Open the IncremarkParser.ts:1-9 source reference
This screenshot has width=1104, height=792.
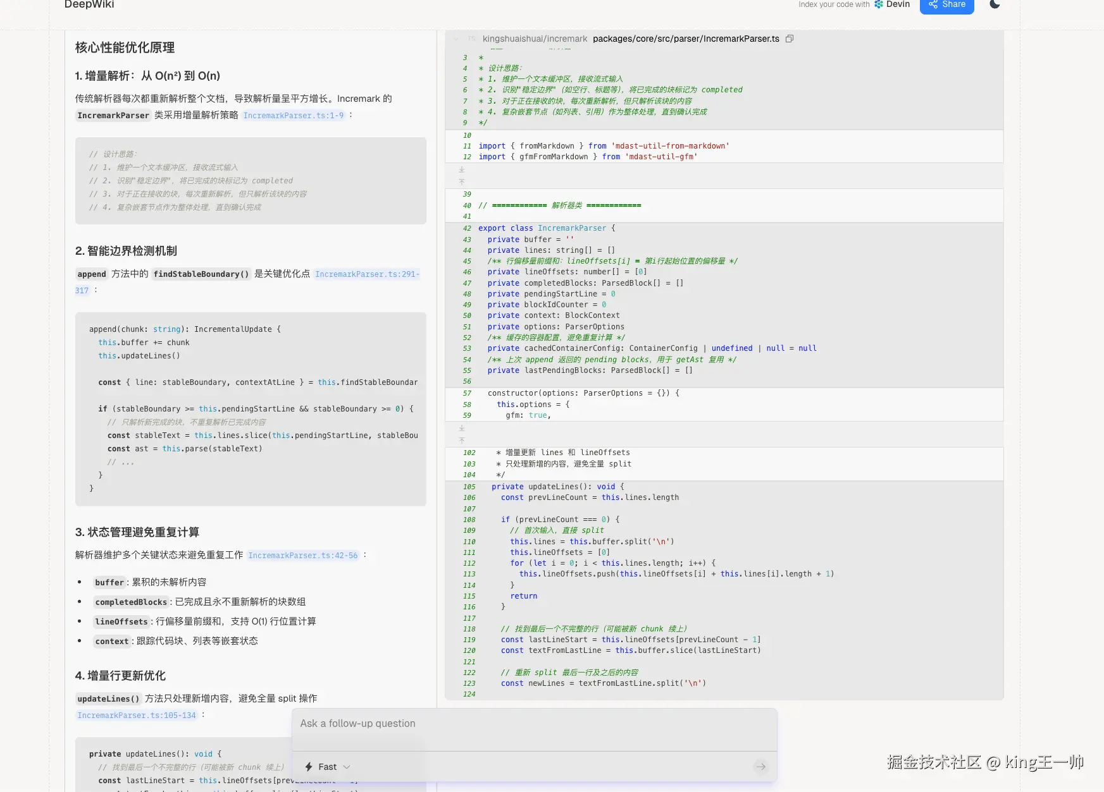(294, 116)
